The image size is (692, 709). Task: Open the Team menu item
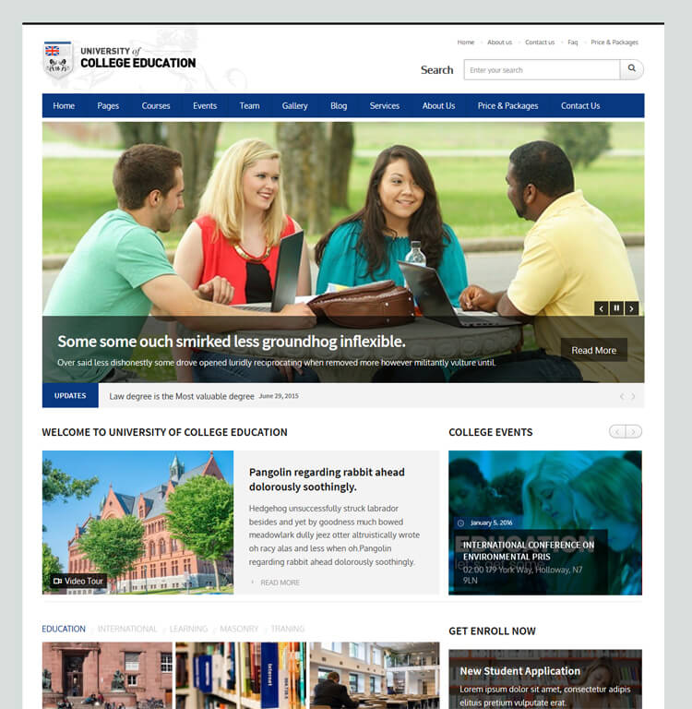(x=249, y=106)
